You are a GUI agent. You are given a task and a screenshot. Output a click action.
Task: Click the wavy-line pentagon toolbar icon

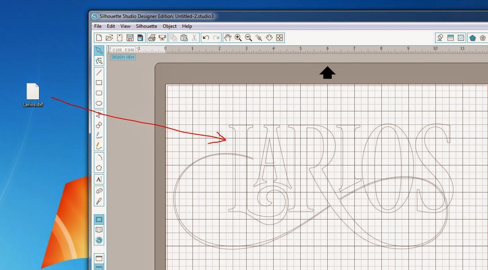coord(482,38)
